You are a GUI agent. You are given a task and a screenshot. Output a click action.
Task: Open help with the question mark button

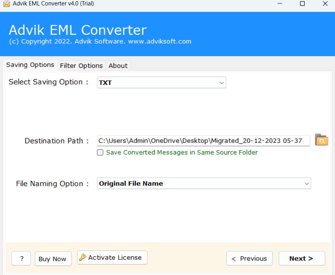pyautogui.click(x=21, y=258)
